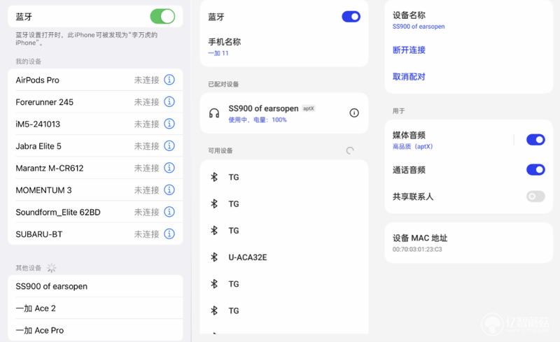Select MOMENTUM 3 device row
The width and height of the screenshot is (560, 342).
tap(95, 190)
